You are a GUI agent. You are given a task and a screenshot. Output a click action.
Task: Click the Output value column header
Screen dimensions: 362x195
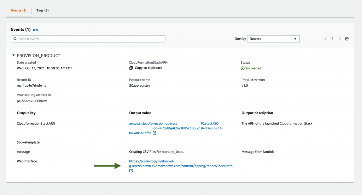click(x=140, y=113)
